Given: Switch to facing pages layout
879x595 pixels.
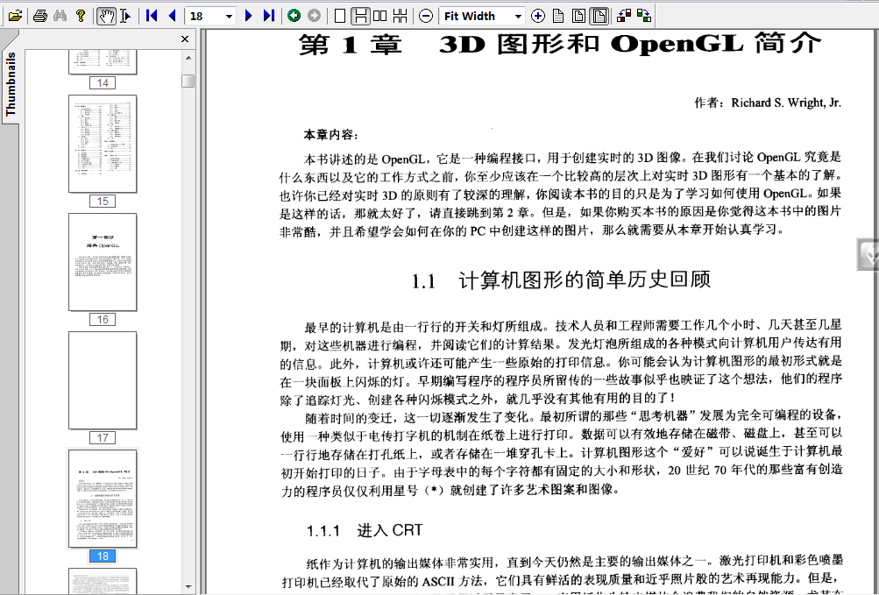Looking at the screenshot, I should pos(380,16).
